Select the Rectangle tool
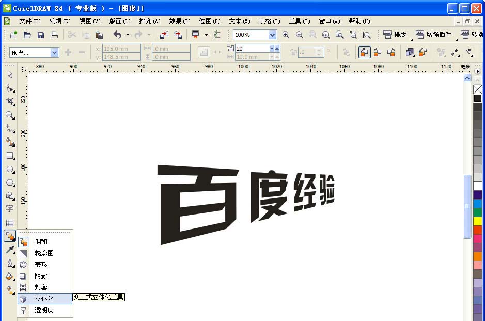Viewport: 485px width, 321px height. pyautogui.click(x=10, y=156)
